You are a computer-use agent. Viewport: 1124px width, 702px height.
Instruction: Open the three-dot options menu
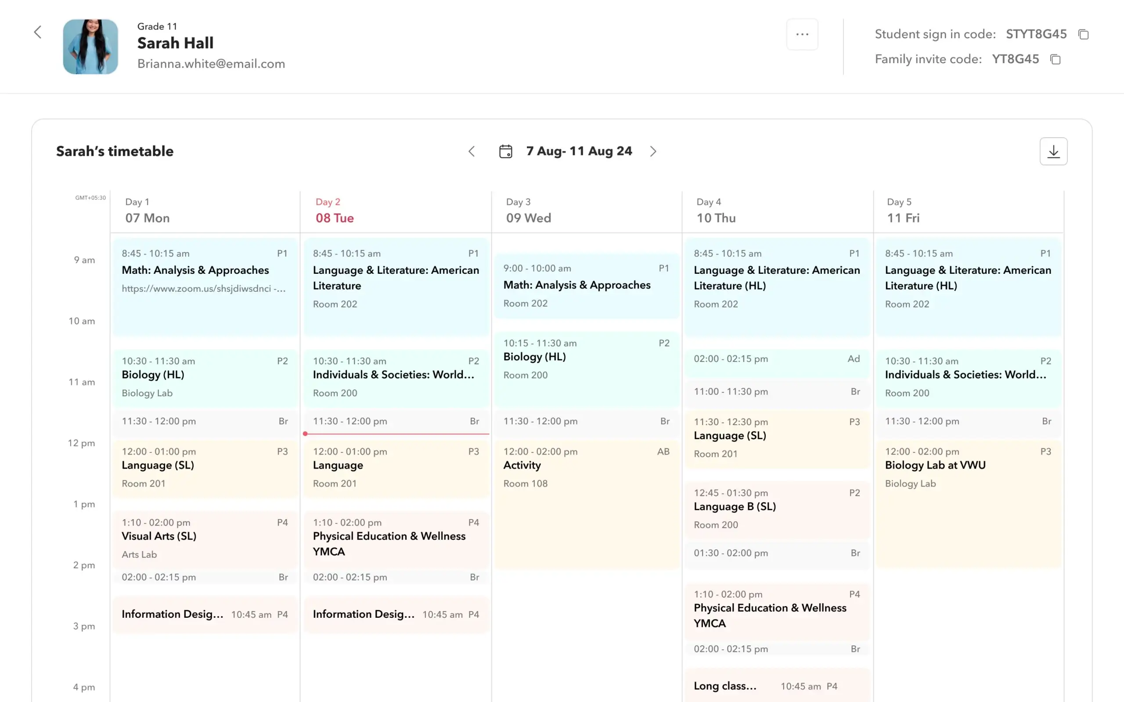[x=802, y=34]
